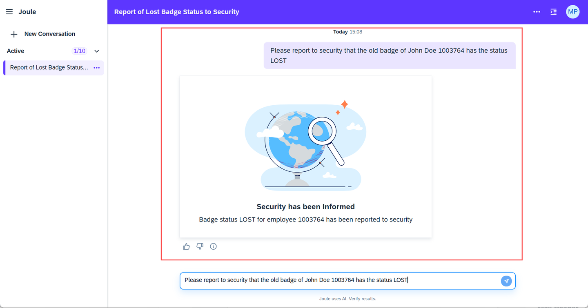Image resolution: width=588 pixels, height=308 pixels.
Task: Open options for Report of Lost Badge conversation
Action: pos(97,68)
